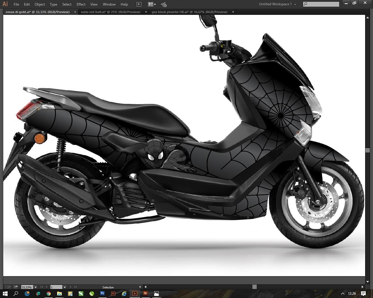Open the Windows notification center icon

(x=363, y=294)
